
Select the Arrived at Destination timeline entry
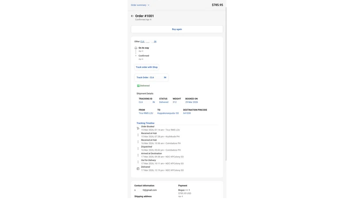click(162, 155)
